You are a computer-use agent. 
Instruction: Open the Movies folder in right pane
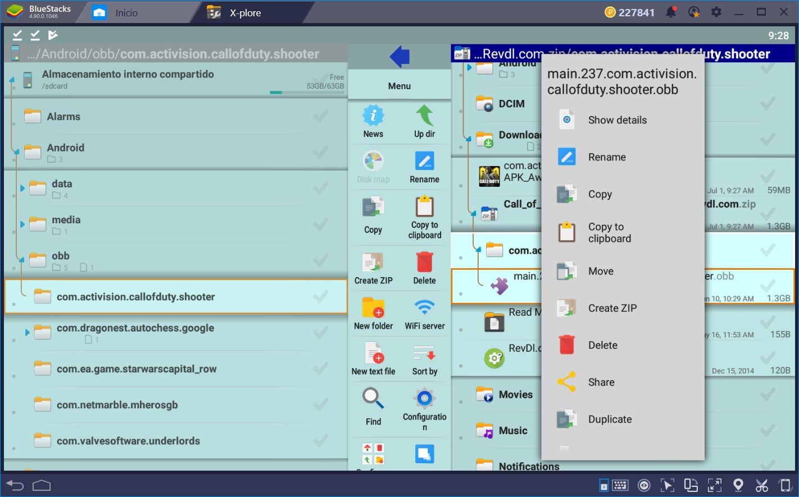point(515,394)
